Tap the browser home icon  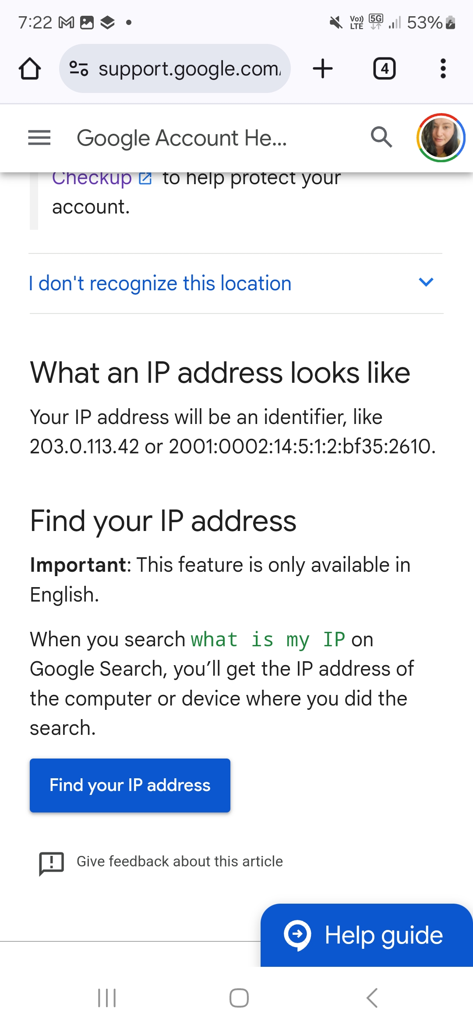tap(30, 69)
